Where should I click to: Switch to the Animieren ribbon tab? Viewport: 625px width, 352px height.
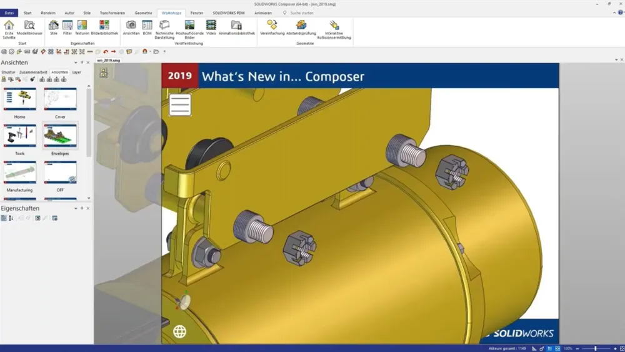[263, 13]
